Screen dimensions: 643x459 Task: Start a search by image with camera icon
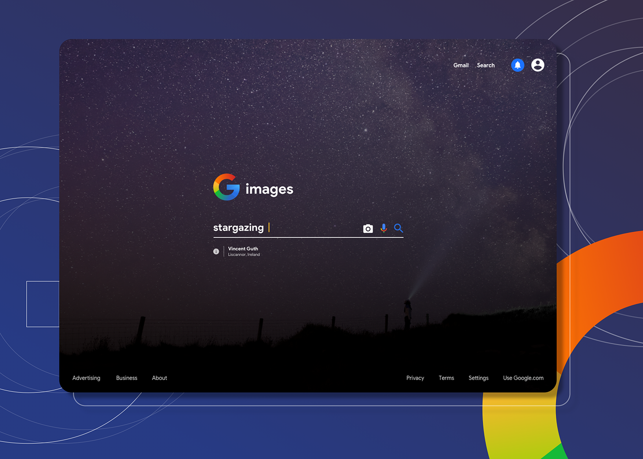click(368, 229)
